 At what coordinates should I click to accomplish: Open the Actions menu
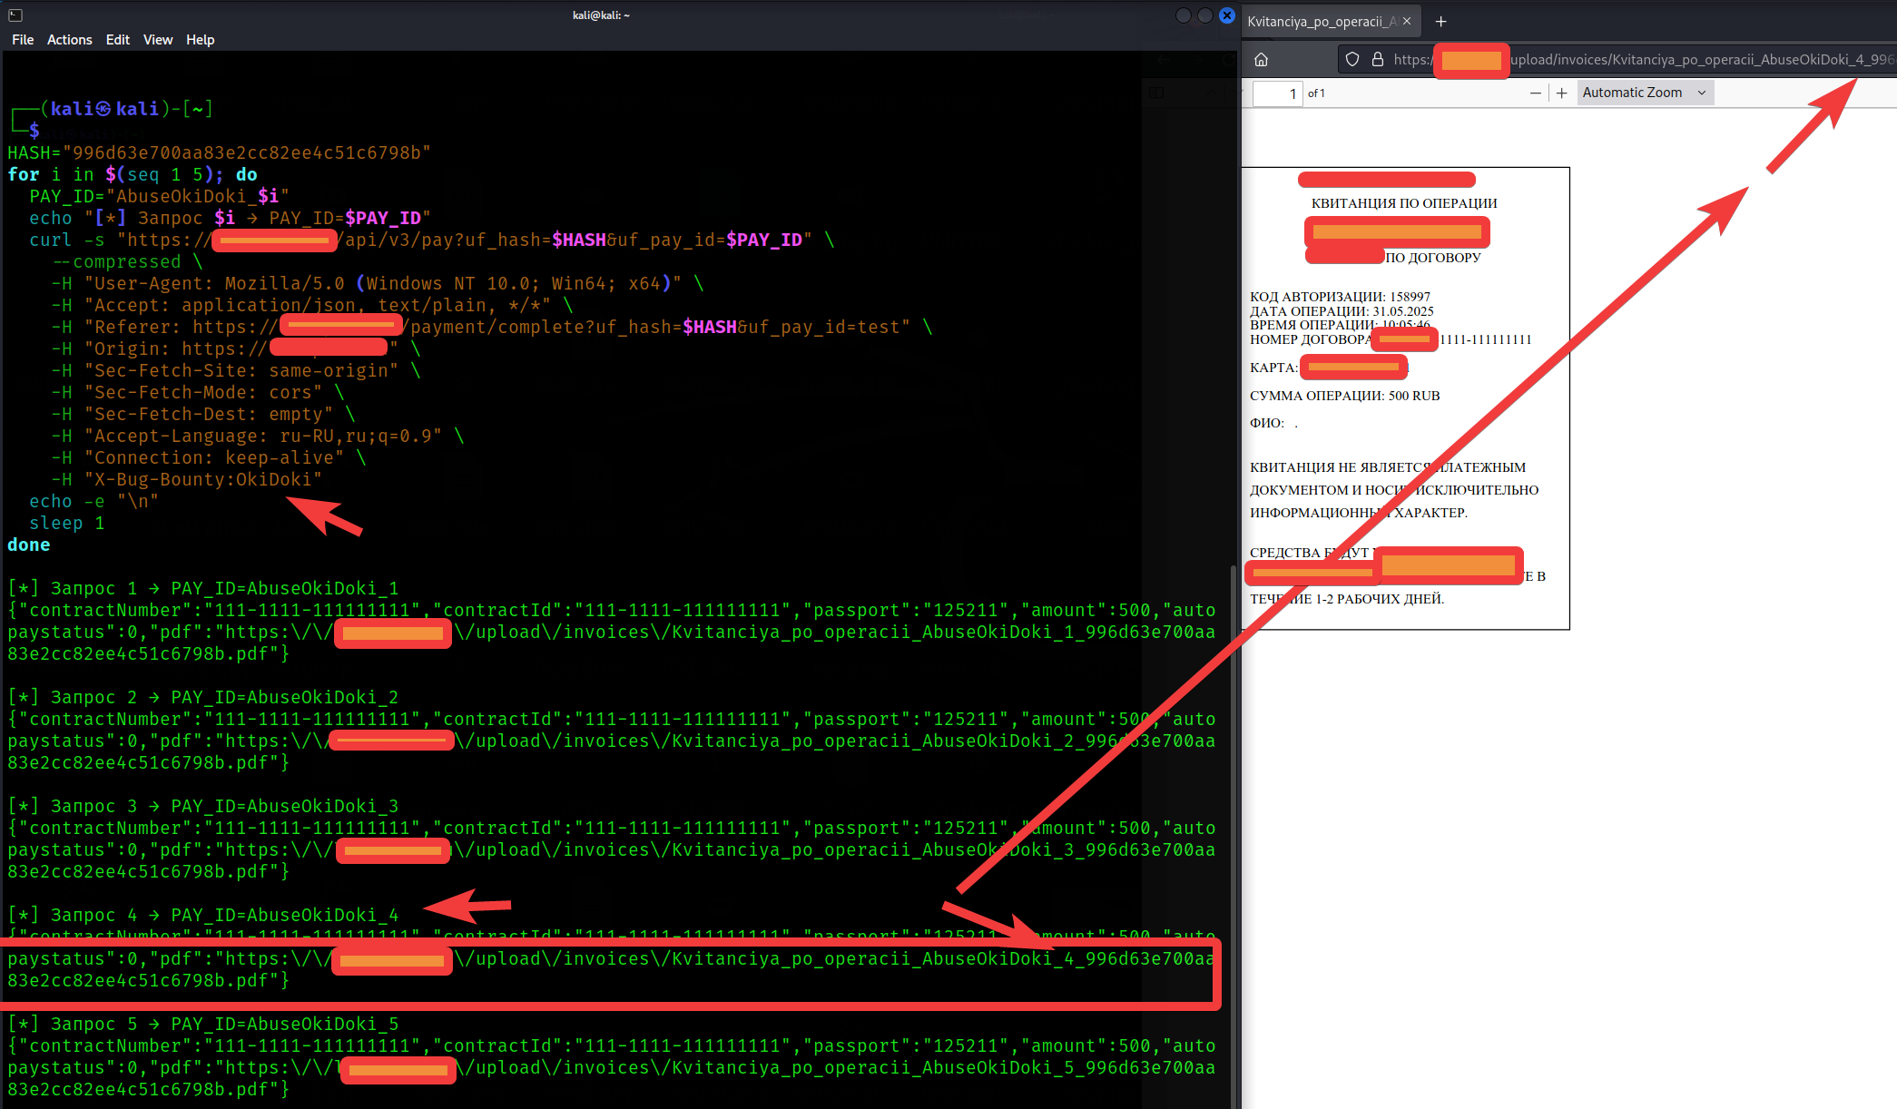(69, 40)
